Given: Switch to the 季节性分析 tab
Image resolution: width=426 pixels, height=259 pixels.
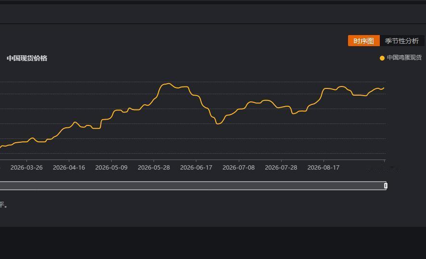Looking at the screenshot, I should 401,41.
